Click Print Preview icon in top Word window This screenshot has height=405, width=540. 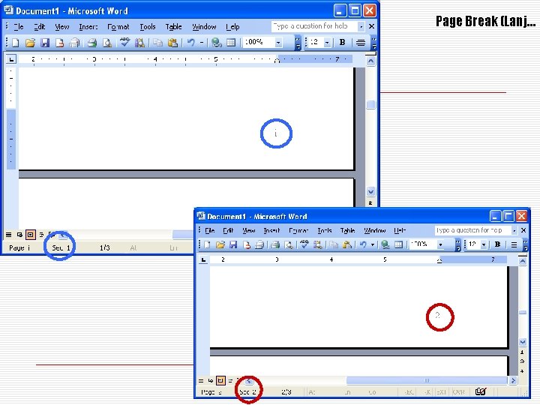pyautogui.click(x=107, y=43)
